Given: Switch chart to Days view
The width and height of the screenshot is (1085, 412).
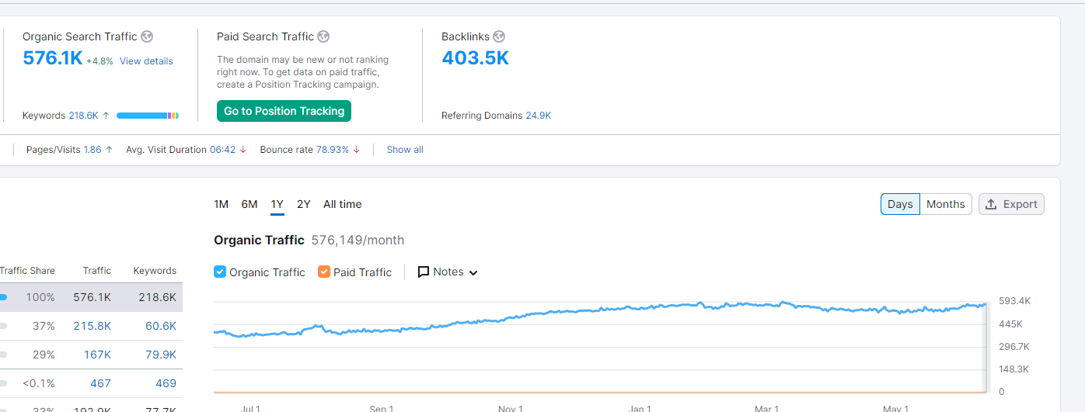Looking at the screenshot, I should (x=900, y=204).
